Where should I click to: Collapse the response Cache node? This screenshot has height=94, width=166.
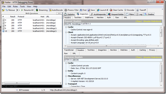point(66,63)
